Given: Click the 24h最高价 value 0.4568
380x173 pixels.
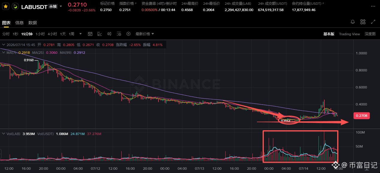Looking at the screenshot, I should [x=187, y=10].
